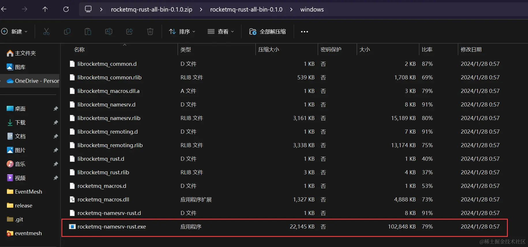Click the rocketmq_macros.dll file icon
The height and width of the screenshot is (247, 528).
[72, 199]
